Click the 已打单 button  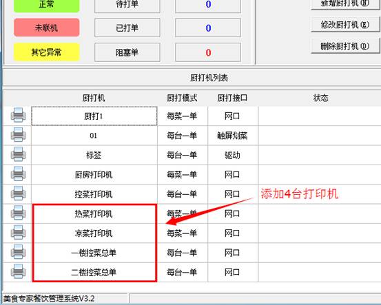tap(127, 28)
